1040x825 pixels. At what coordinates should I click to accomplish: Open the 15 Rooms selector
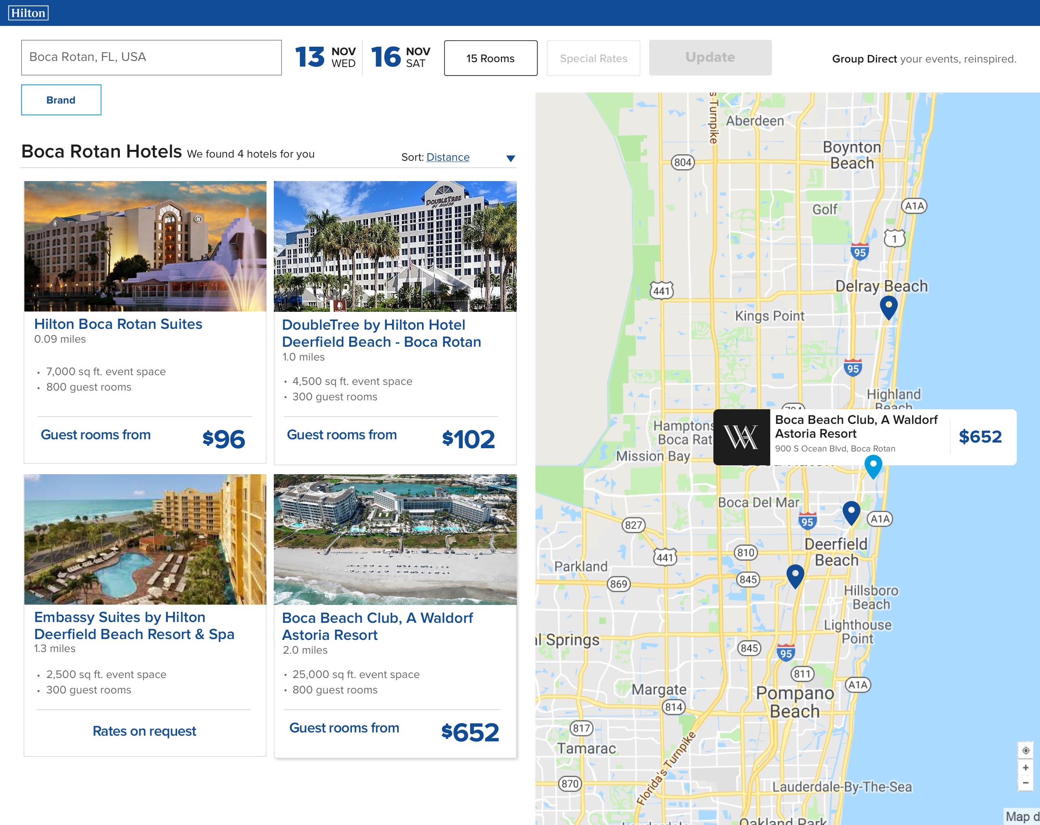(x=490, y=58)
